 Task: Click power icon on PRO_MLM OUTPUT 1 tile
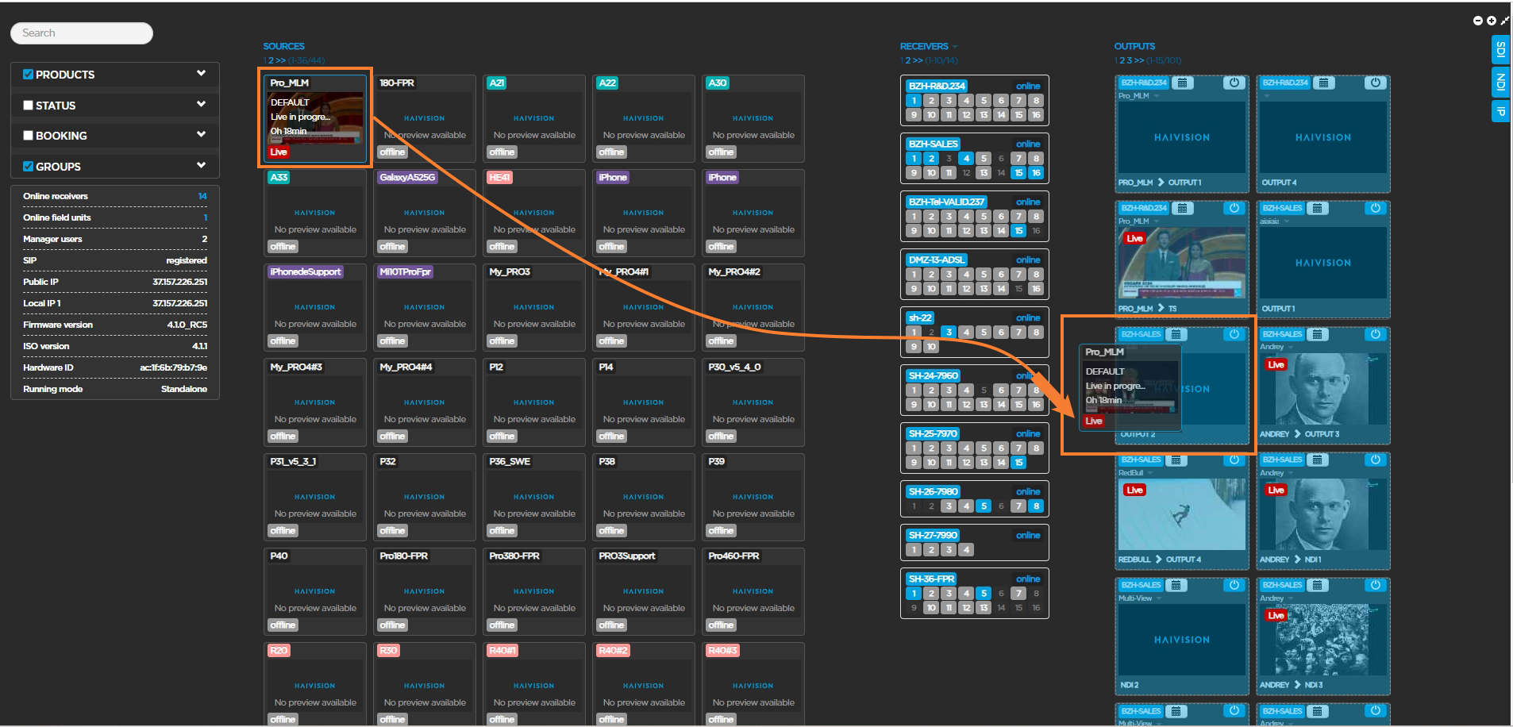[x=1234, y=83]
